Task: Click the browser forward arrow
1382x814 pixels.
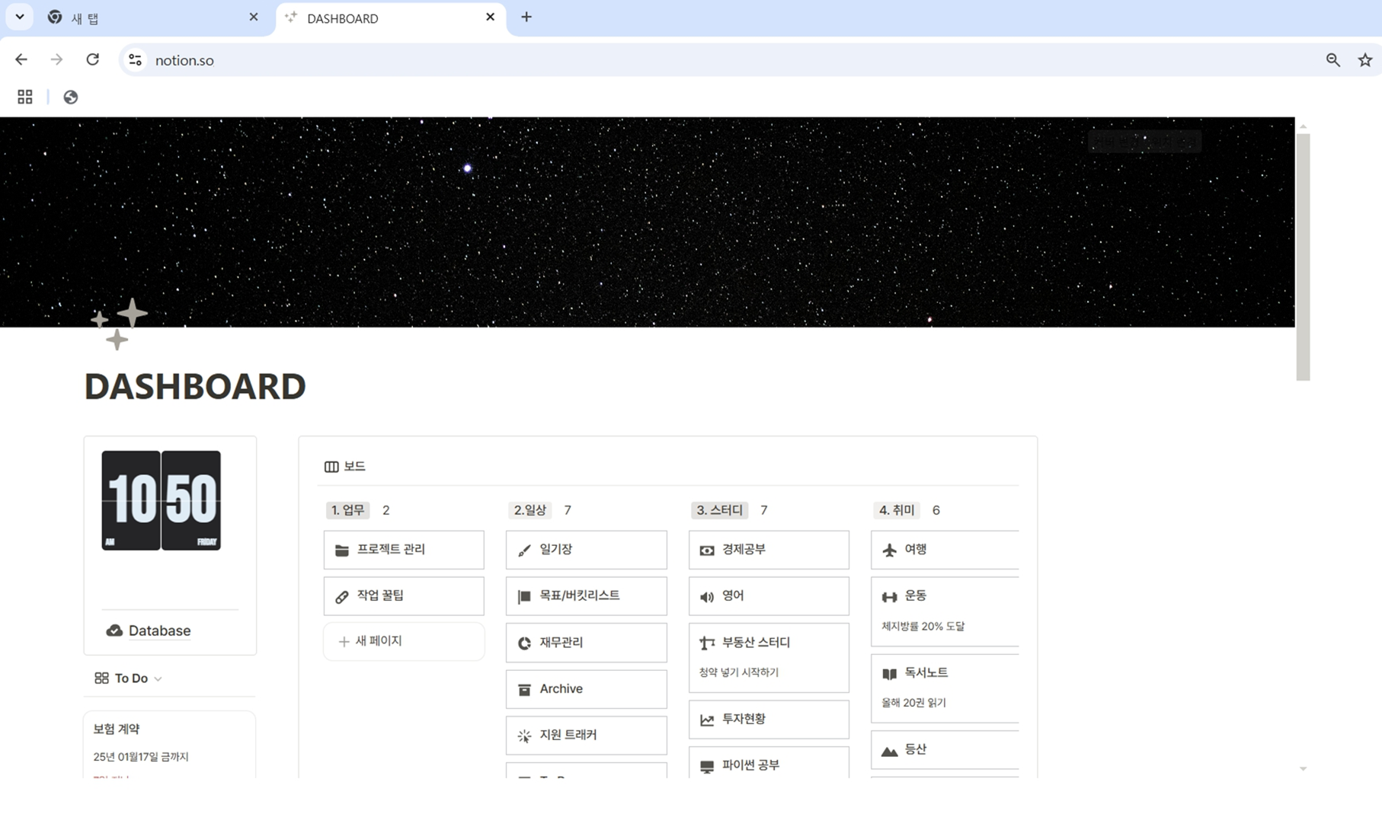Action: (x=56, y=59)
